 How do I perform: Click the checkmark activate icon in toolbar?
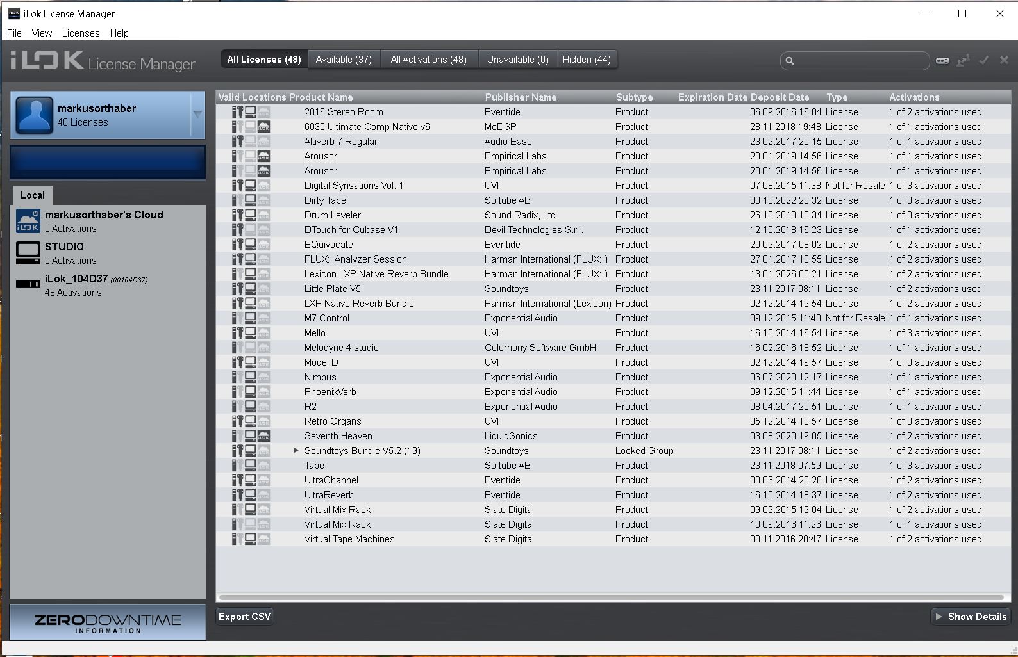(x=984, y=60)
